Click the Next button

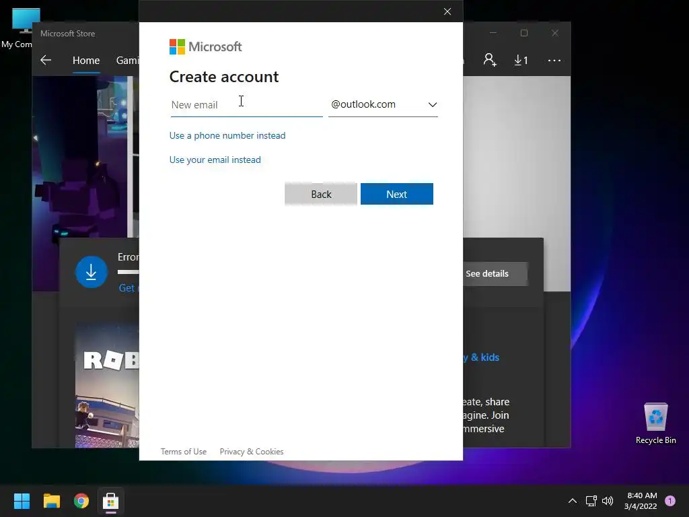coord(397,194)
